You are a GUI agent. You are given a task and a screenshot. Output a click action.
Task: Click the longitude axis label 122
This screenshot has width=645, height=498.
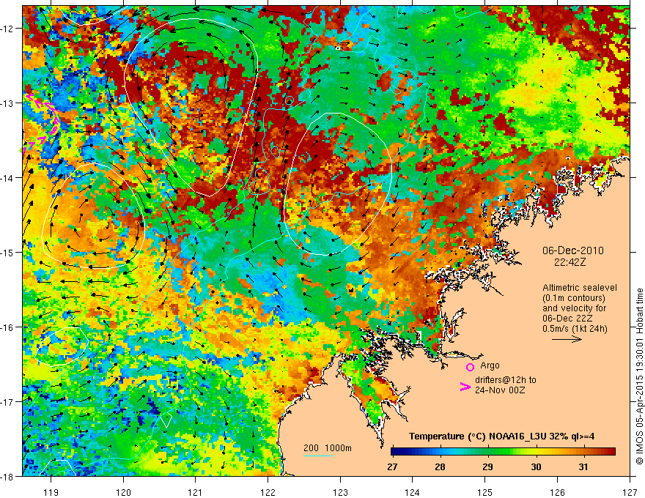point(268,492)
